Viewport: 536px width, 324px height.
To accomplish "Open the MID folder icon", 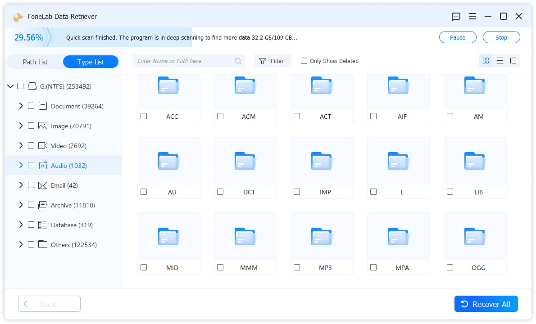I will pyautogui.click(x=168, y=236).
